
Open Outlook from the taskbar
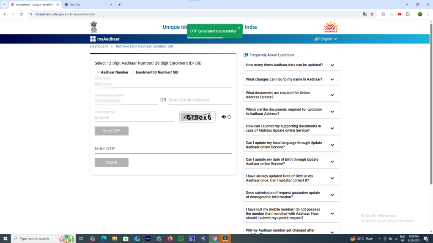pyautogui.click(x=137, y=239)
